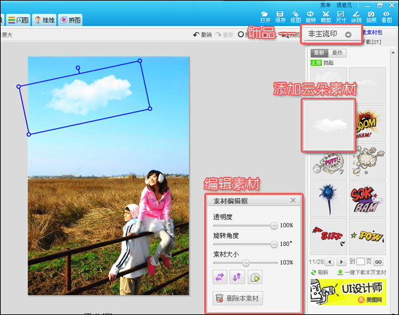Open the 菜单 (Menu) at the top
Screen dimensions: 399x315
[325, 5]
